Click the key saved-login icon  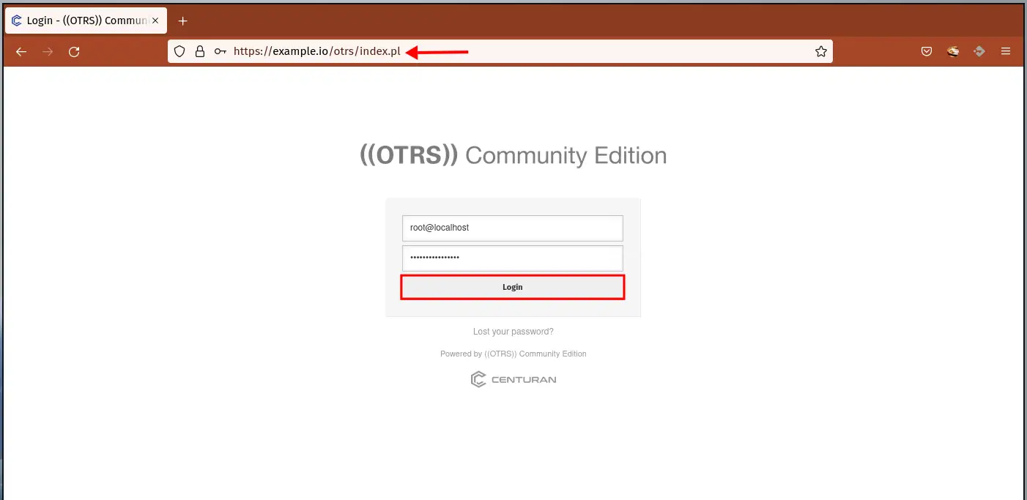tap(220, 52)
